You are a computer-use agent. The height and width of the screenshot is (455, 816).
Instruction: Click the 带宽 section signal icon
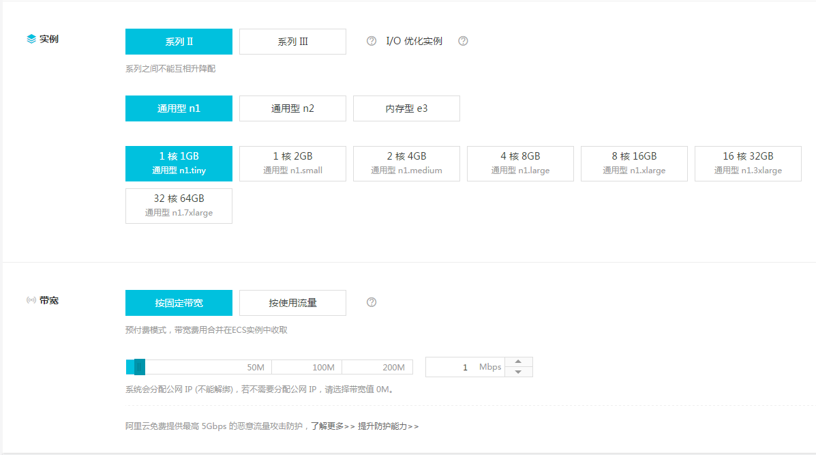click(31, 300)
